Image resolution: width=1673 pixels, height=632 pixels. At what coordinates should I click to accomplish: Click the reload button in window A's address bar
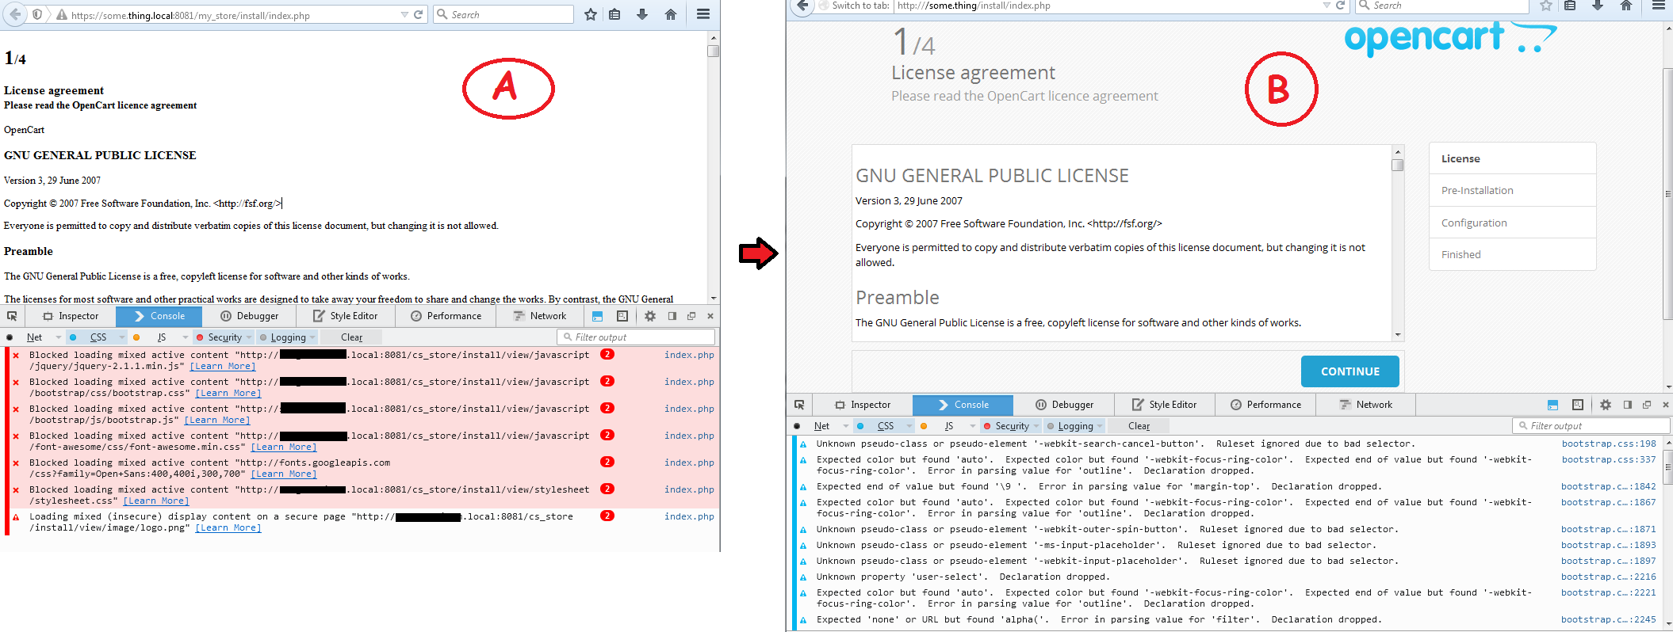pos(418,14)
